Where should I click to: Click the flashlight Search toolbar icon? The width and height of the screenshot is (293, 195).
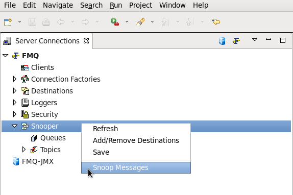tap(140, 22)
